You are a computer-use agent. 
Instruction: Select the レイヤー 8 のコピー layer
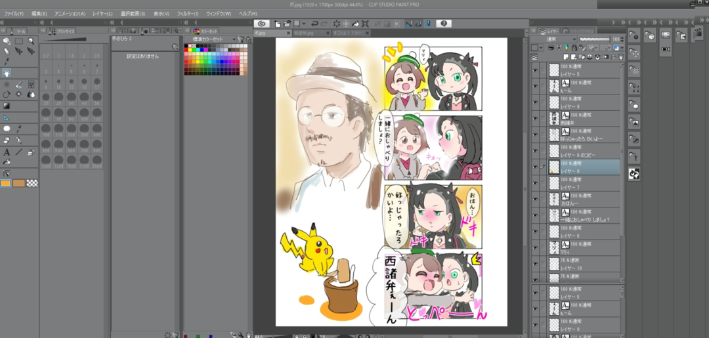coord(584,151)
